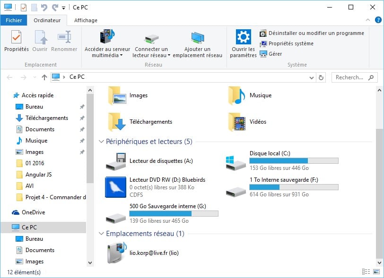384x278 pixels.
Task: Refresh the Ce PC view
Action: pos(322,77)
